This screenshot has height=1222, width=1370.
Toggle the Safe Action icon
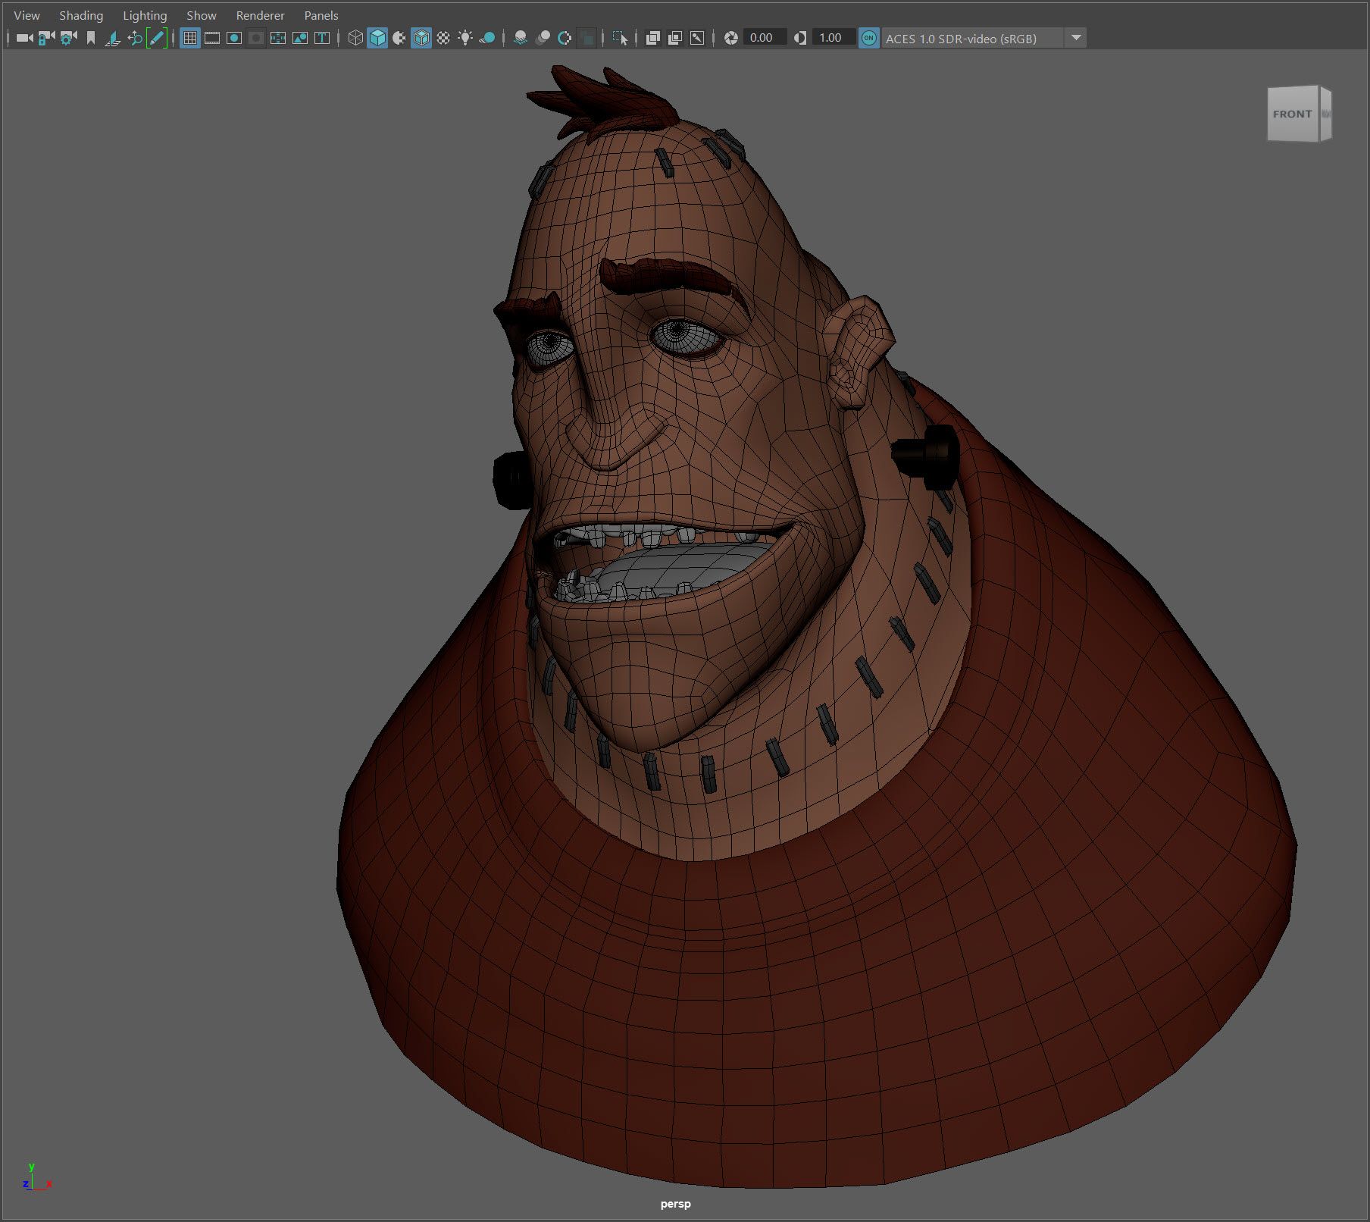300,38
